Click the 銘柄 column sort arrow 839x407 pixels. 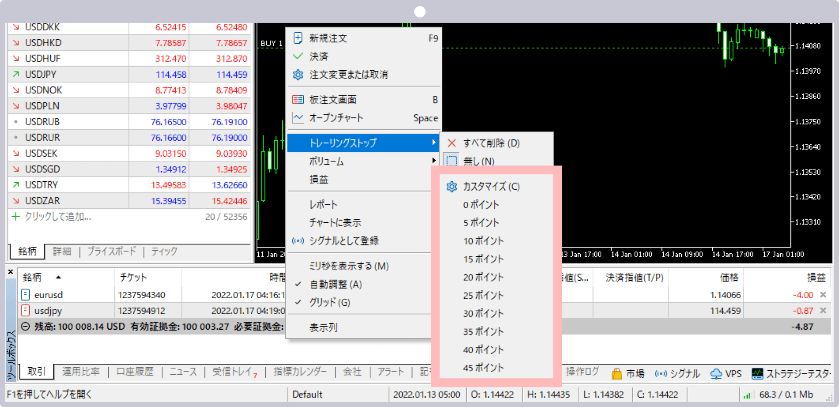click(58, 277)
